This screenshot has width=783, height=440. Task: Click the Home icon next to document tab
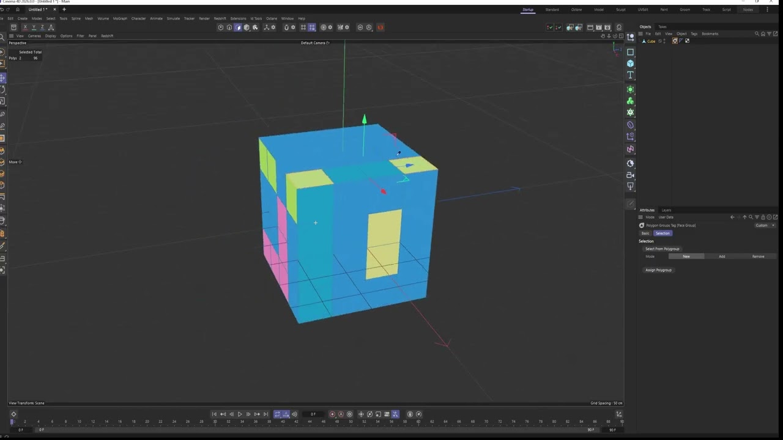click(x=17, y=10)
